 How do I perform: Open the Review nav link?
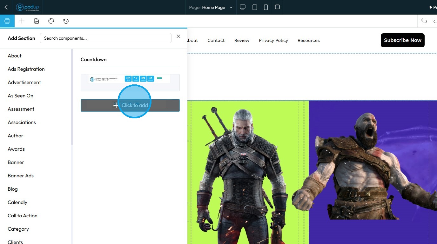click(x=242, y=40)
